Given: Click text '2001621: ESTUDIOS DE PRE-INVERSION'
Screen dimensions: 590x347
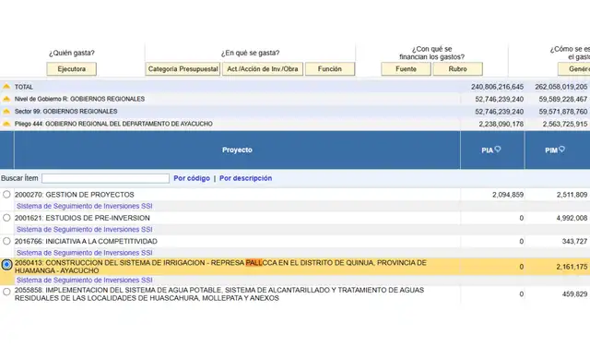Looking at the screenshot, I should (x=82, y=218).
